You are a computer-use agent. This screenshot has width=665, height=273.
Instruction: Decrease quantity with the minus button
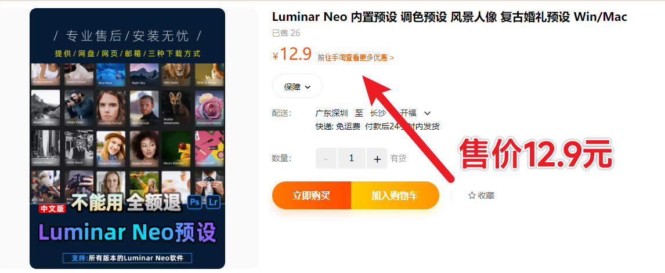coord(326,159)
